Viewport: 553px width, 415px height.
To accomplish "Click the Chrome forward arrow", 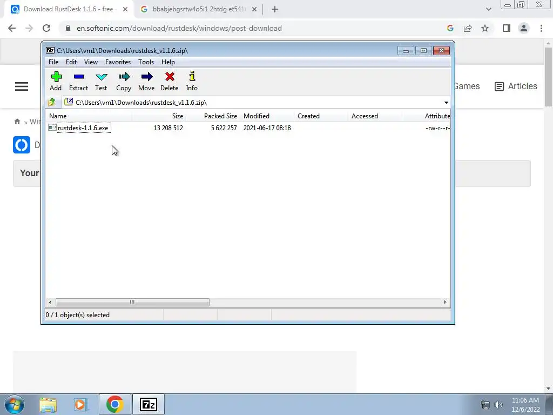I will 29,28.
